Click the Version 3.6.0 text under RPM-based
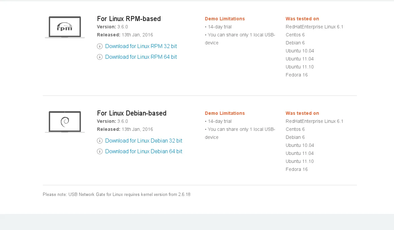Screen dimensions: 394x230 click(x=112, y=27)
